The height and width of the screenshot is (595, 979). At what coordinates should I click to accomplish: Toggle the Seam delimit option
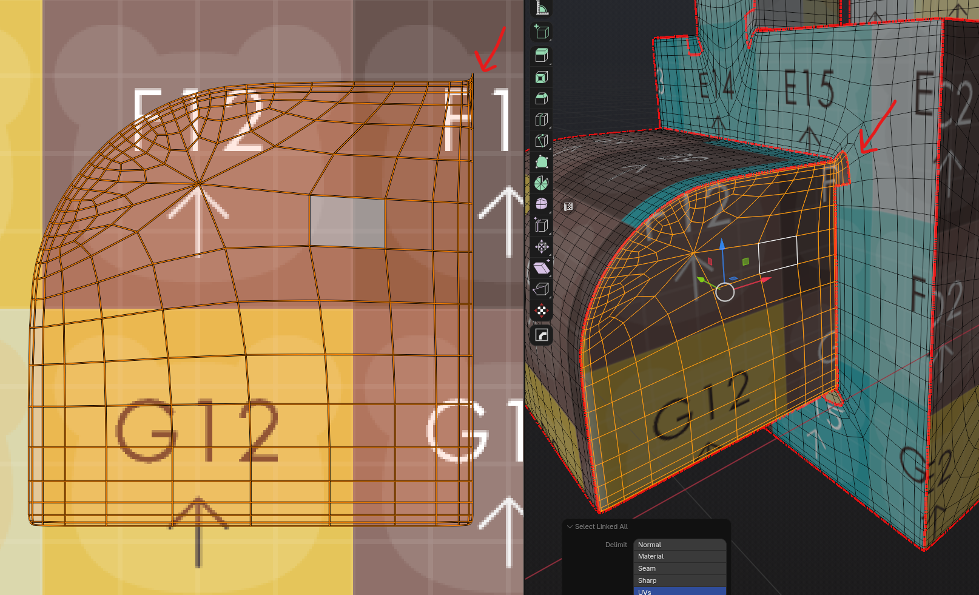pos(679,568)
